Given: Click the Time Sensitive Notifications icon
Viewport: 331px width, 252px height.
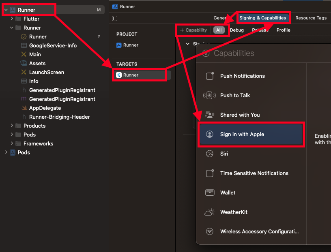Looking at the screenshot, I should point(210,173).
